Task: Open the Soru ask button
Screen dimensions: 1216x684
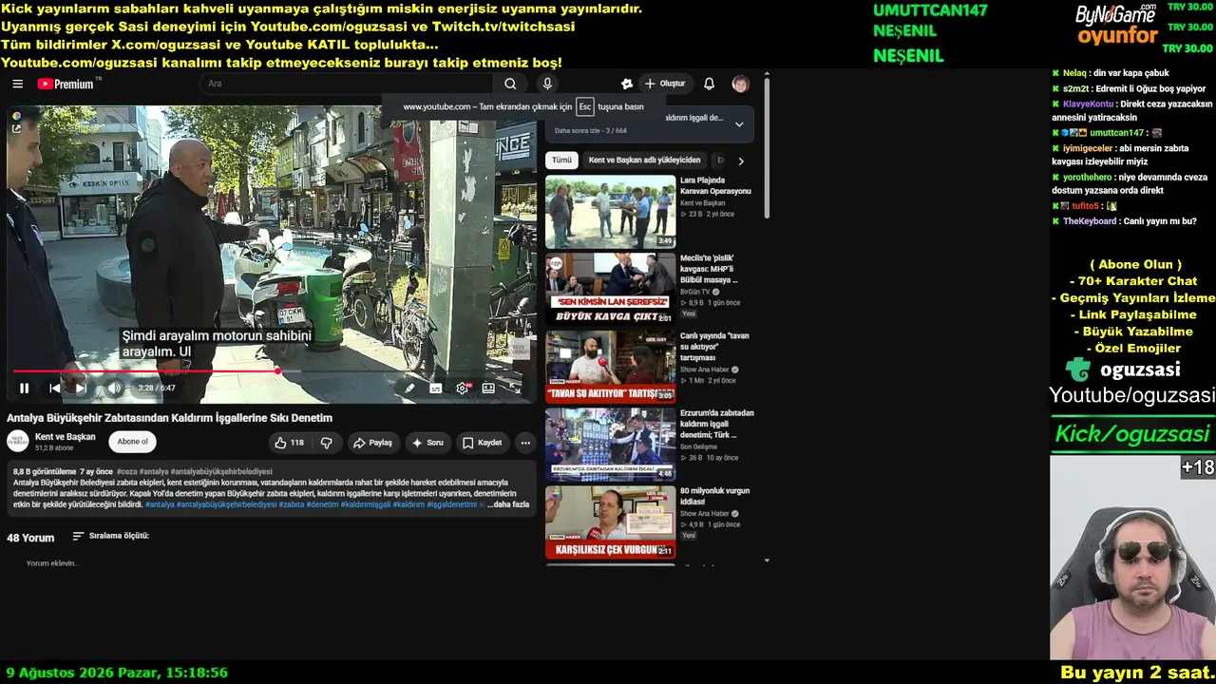Action: coord(427,443)
